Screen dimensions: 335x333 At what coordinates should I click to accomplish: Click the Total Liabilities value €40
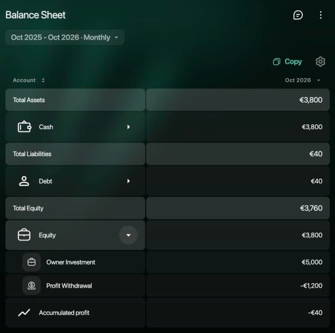[315, 154]
